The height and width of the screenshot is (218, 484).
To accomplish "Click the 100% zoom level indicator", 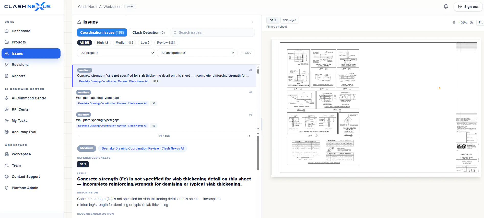I will (x=463, y=23).
